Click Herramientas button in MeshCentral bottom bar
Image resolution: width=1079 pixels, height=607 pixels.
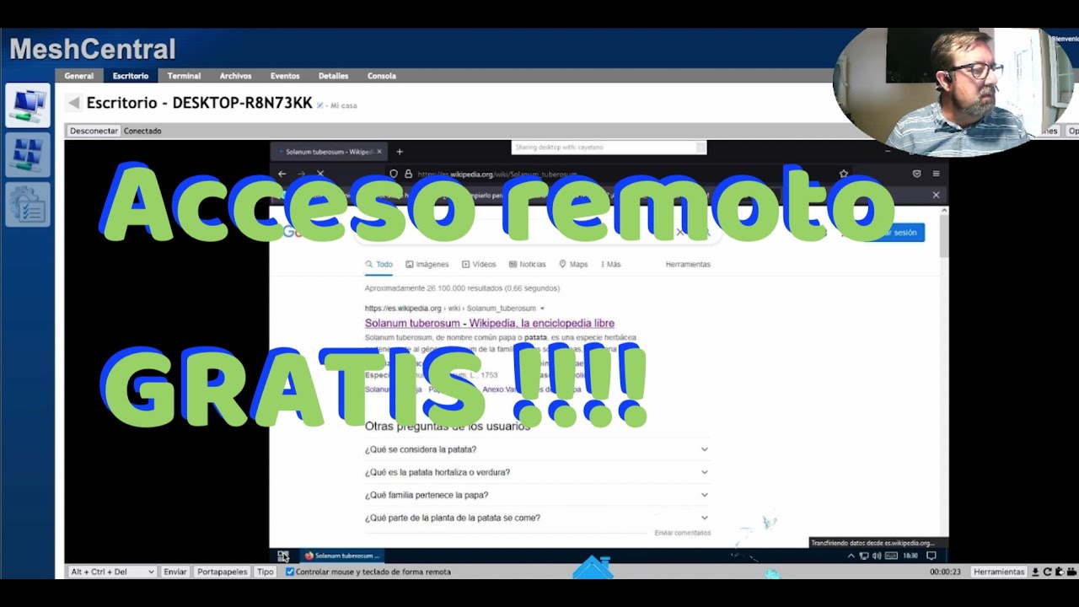(999, 572)
